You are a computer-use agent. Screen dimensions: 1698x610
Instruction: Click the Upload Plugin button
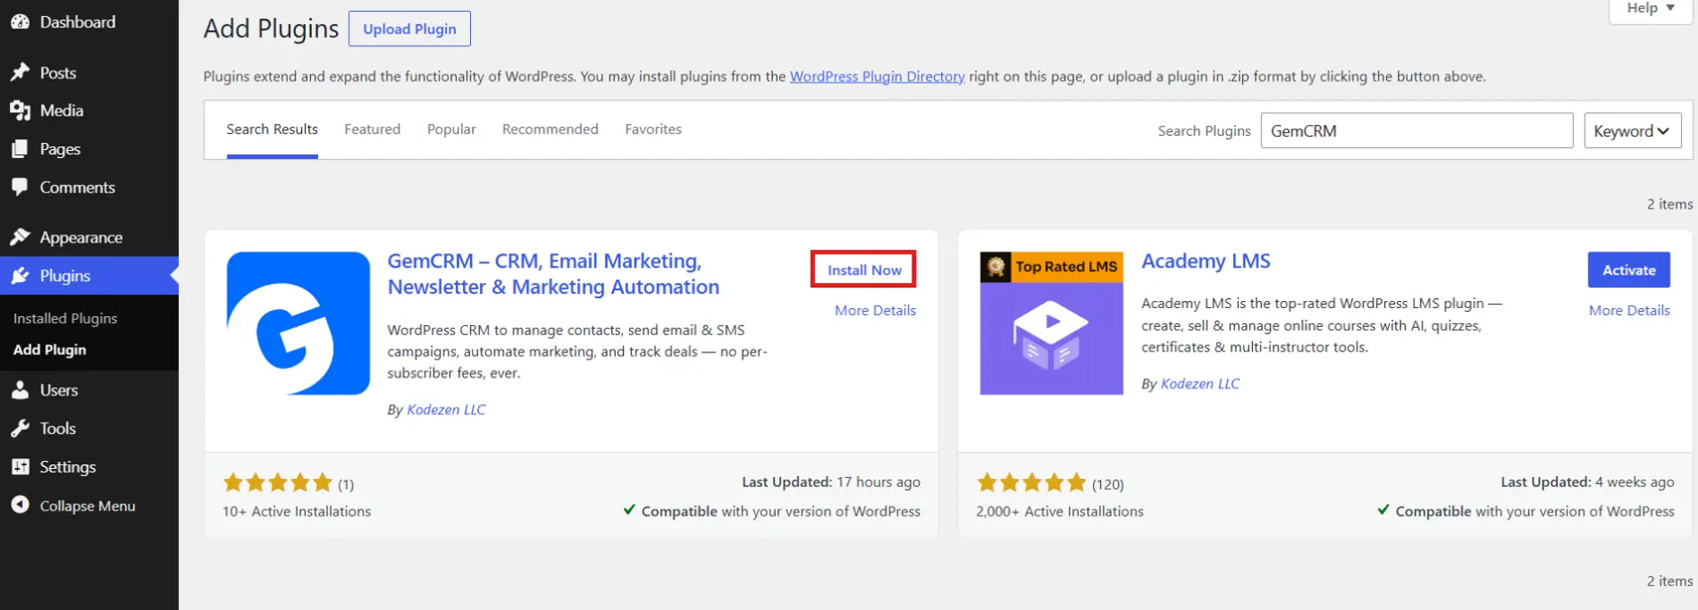click(409, 29)
